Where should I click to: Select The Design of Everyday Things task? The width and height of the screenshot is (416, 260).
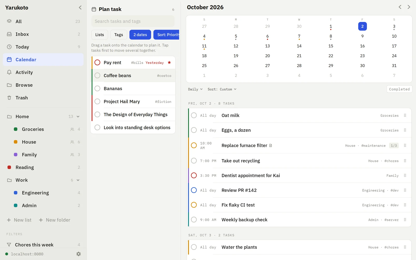click(x=133, y=114)
